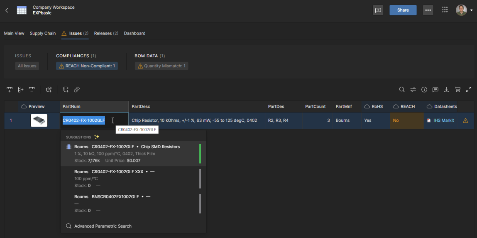The width and height of the screenshot is (477, 238).
Task: Toggle the Quantity Mismatch filter chip
Action: coord(161,66)
